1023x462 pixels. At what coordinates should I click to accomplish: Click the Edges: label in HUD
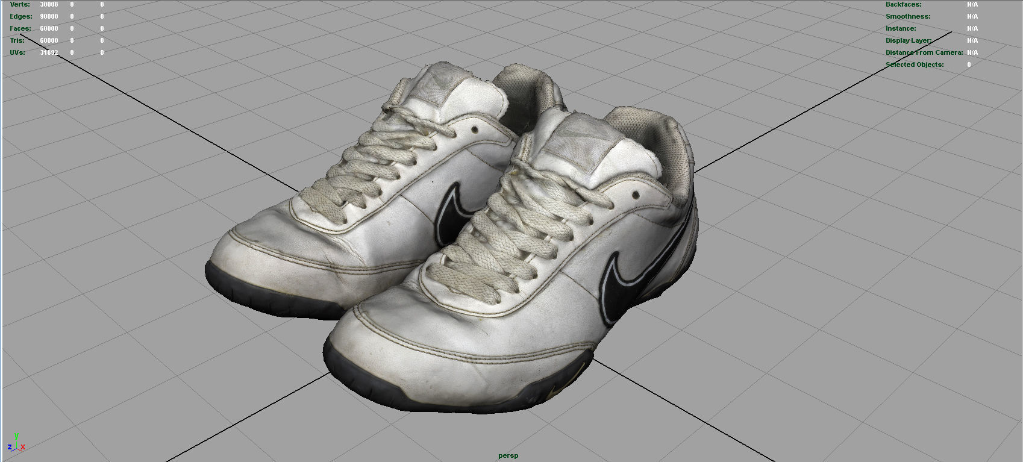(21, 16)
